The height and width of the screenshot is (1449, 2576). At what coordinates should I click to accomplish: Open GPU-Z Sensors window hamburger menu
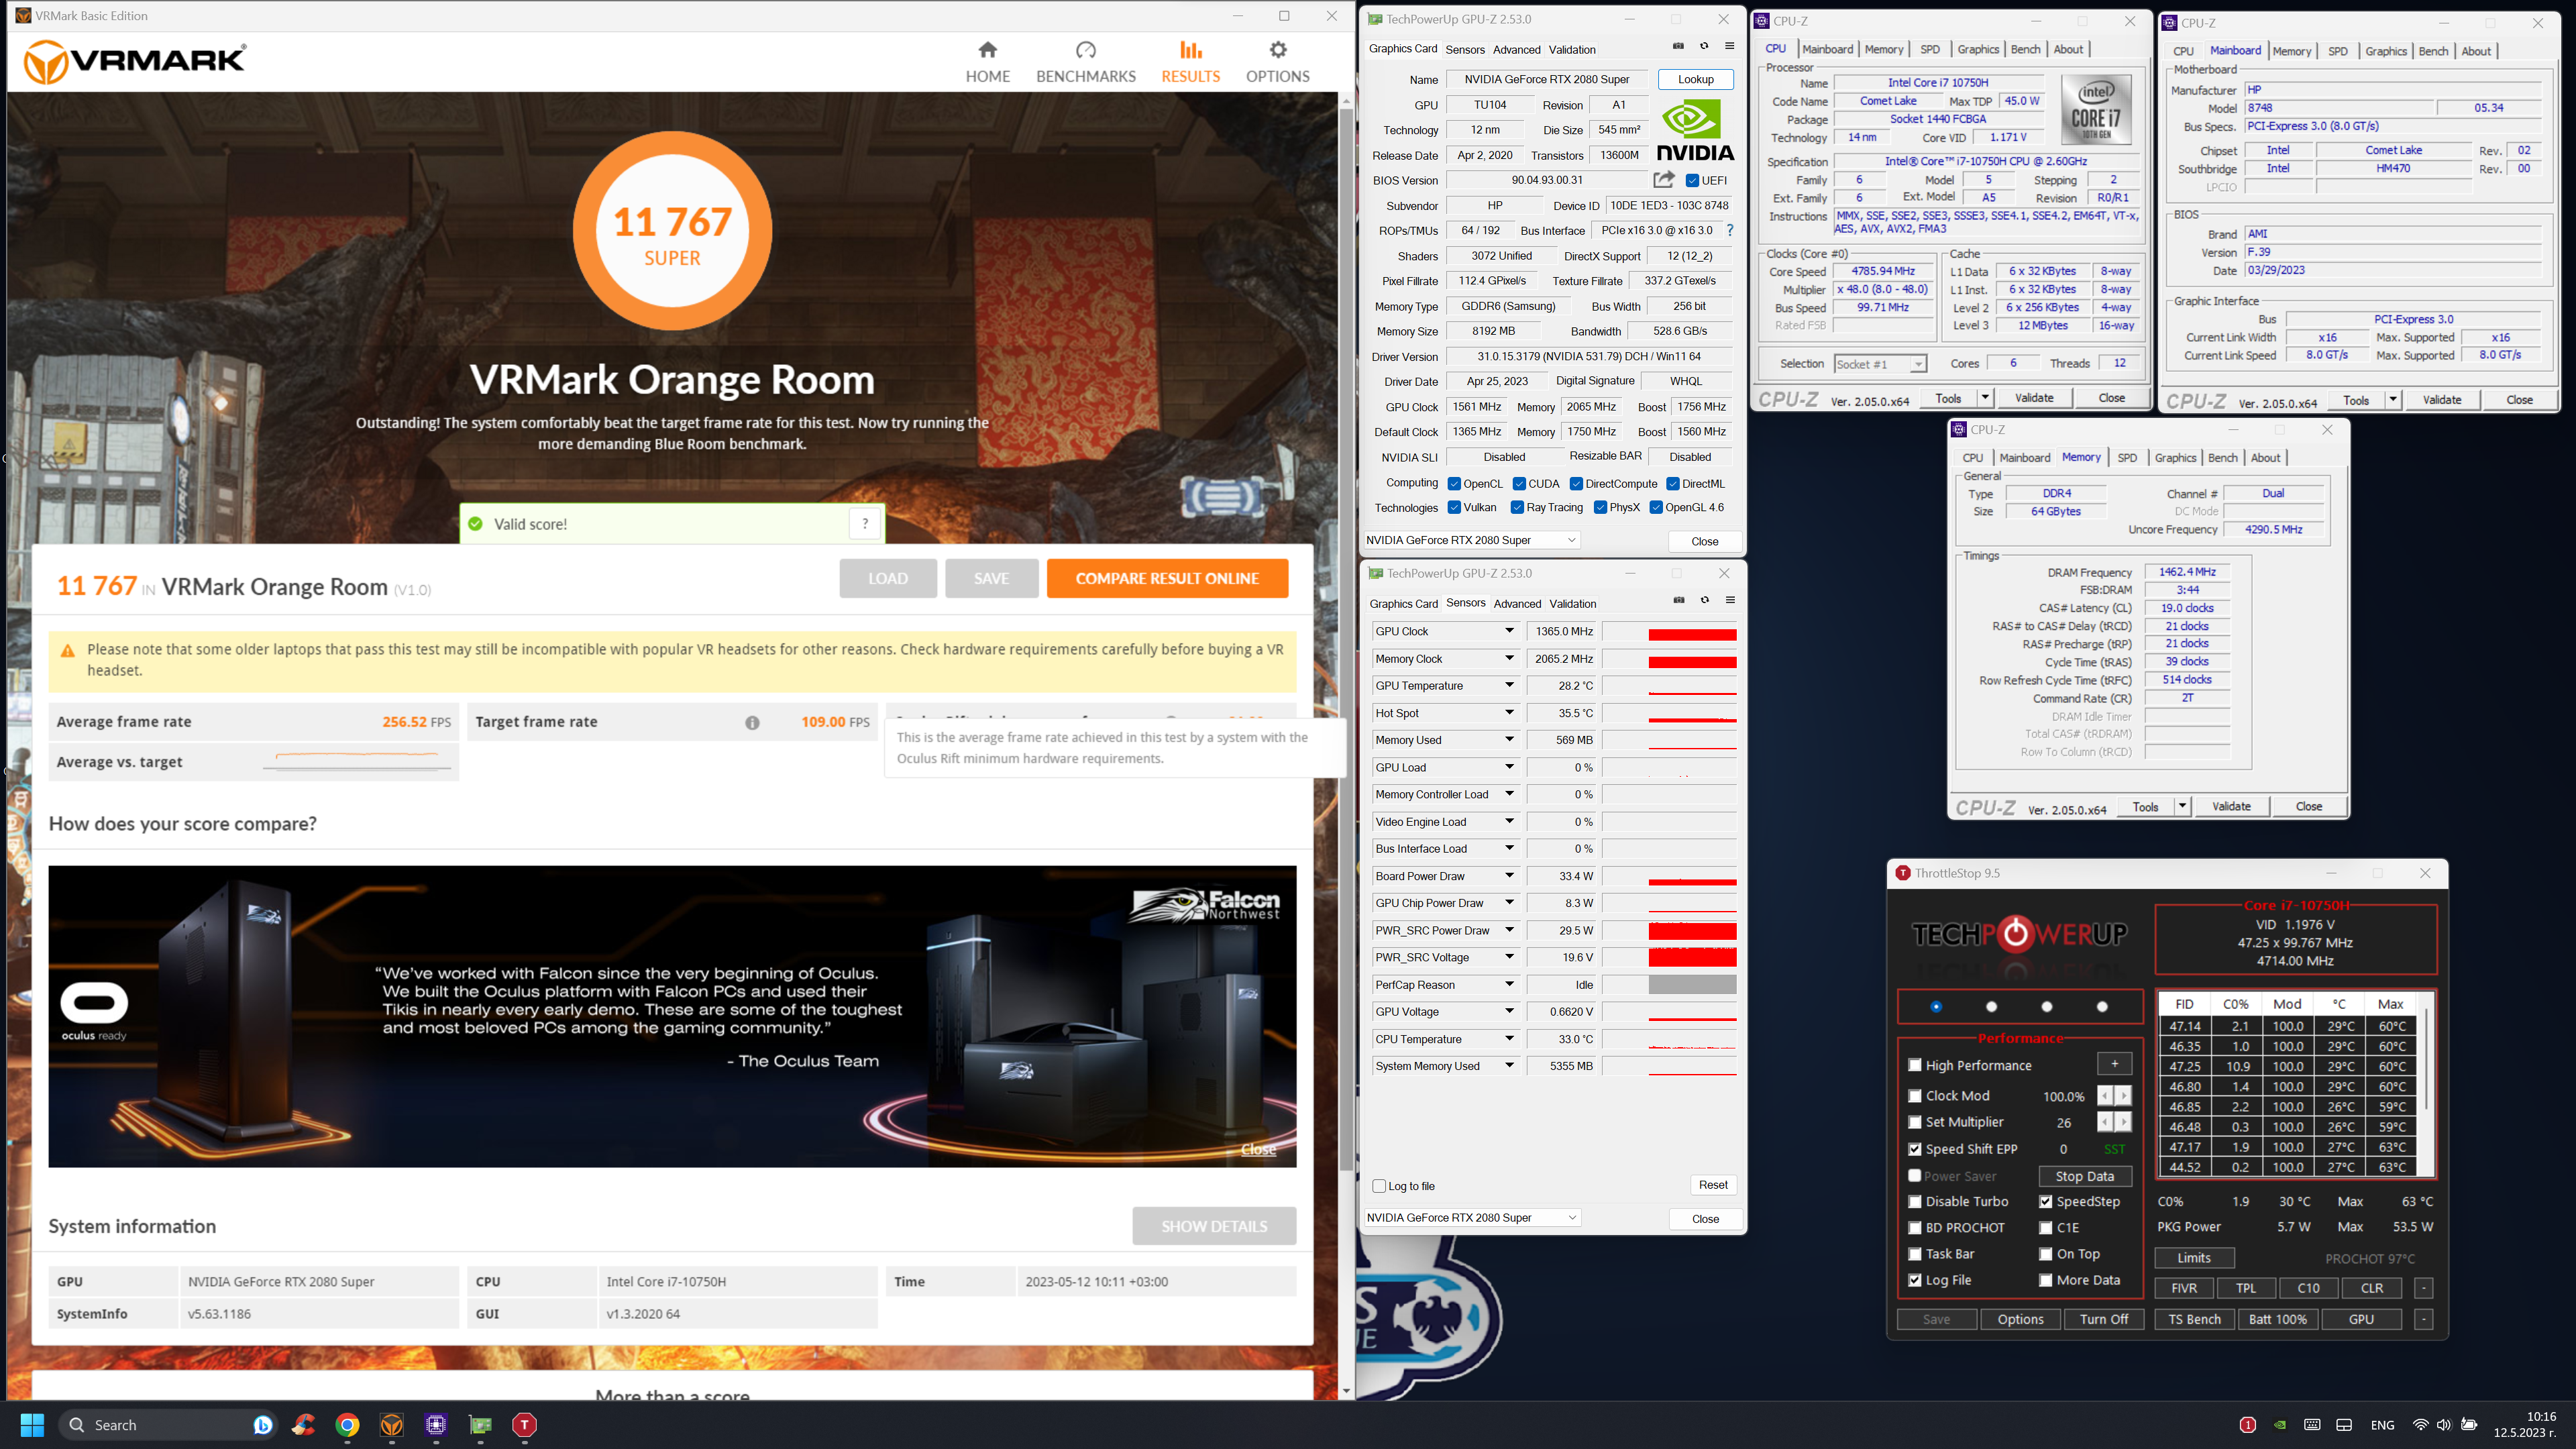coord(1730,600)
